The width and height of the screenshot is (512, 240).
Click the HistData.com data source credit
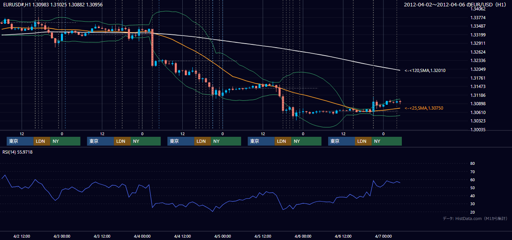click(x=475, y=218)
